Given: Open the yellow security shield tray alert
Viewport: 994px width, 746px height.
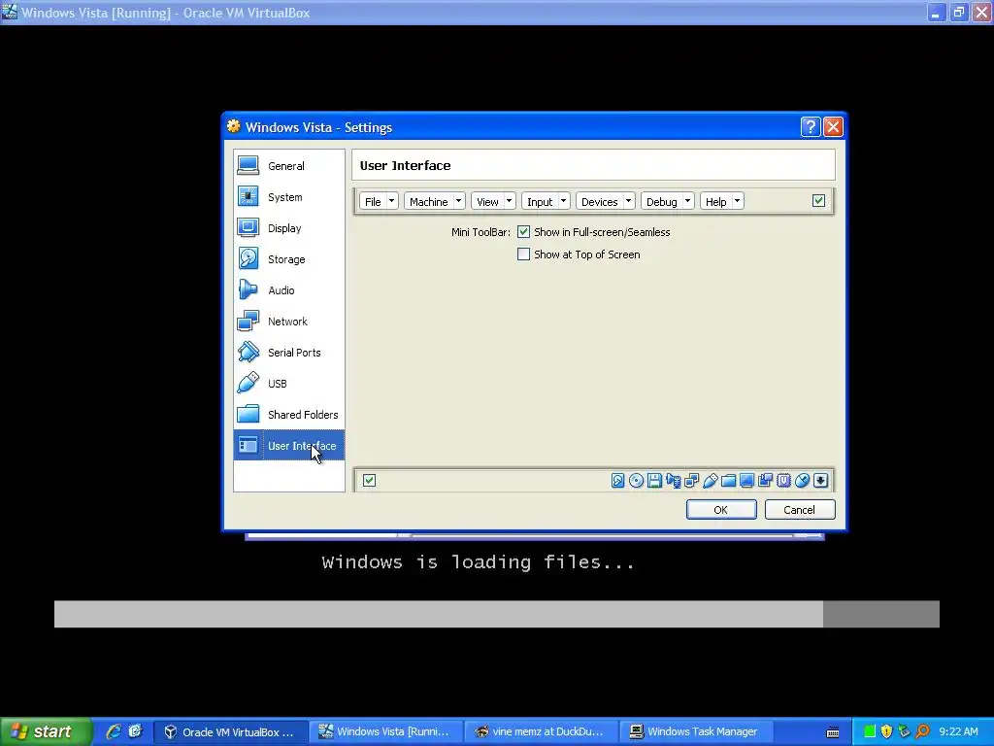Looking at the screenshot, I should pyautogui.click(x=886, y=731).
